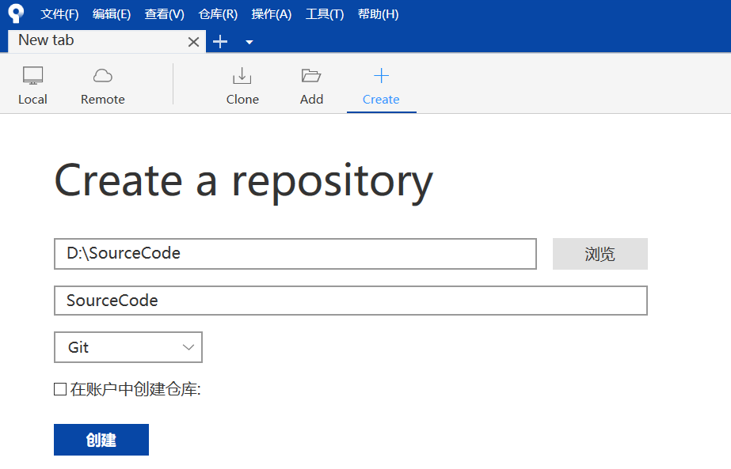Open the 工具(T) menu
731x469 pixels.
click(x=324, y=13)
